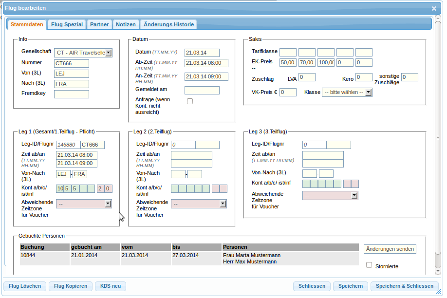Screen dimensions: 447x298
Task: Enable the Stornierte checkbox
Action: point(369,265)
